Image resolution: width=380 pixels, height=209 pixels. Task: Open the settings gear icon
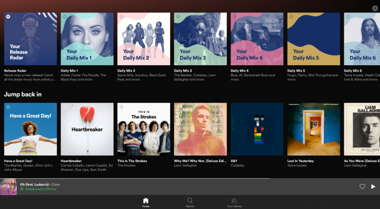pyautogui.click(x=375, y=8)
